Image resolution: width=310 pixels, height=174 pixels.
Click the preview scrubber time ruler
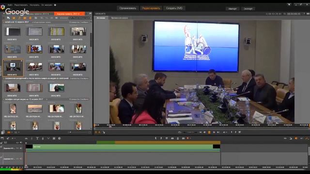coord(201,125)
